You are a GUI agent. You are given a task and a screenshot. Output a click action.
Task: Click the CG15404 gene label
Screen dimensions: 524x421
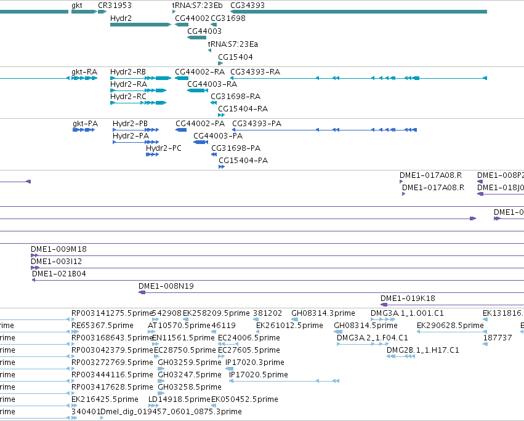tap(235, 57)
